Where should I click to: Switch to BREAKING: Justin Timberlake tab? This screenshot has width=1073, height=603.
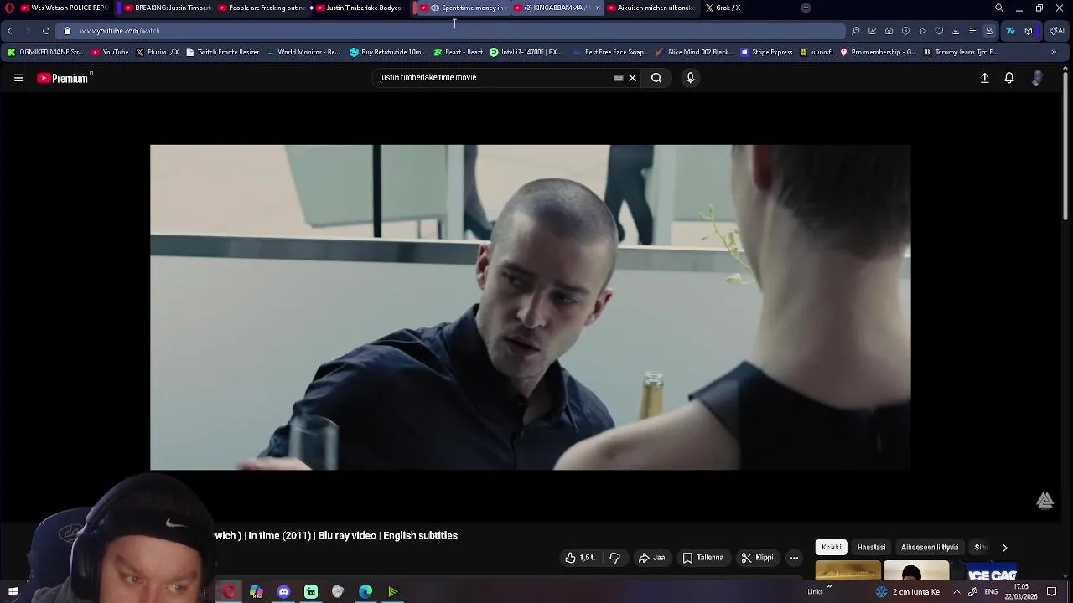tap(167, 8)
